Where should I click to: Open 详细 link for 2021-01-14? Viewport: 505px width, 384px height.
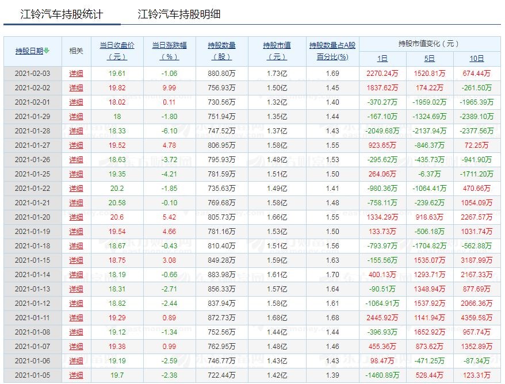76,275
